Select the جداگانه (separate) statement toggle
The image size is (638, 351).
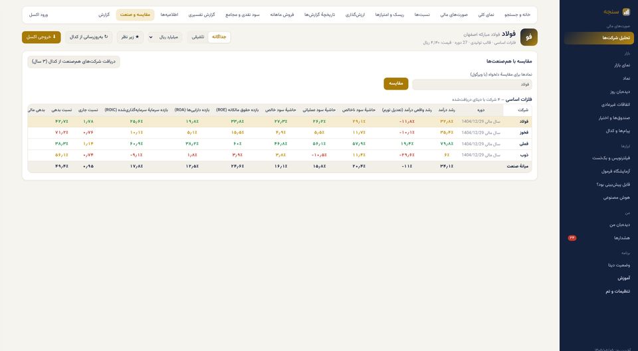pyautogui.click(x=219, y=37)
